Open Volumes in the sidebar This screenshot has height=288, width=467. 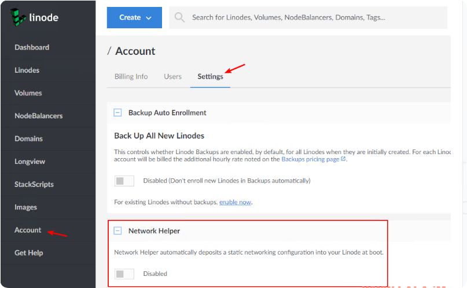pyautogui.click(x=28, y=93)
